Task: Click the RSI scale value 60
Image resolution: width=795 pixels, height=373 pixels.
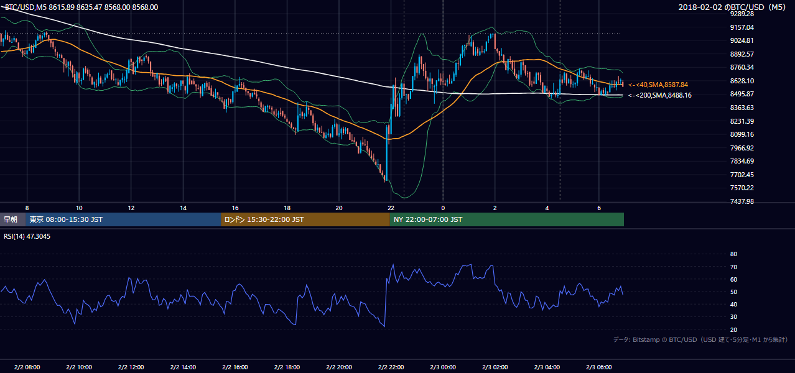Action: [733, 279]
